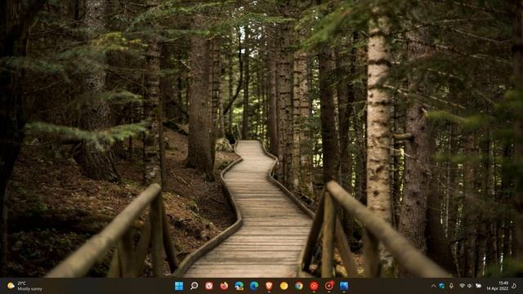Open the Windows Start menu
Screen dimensions: 523x294
(179, 286)
